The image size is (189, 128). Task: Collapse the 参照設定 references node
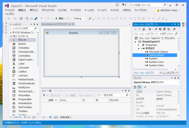tap(138, 49)
